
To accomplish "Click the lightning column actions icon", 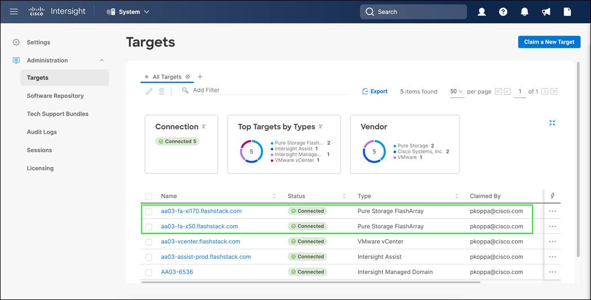I will [553, 196].
